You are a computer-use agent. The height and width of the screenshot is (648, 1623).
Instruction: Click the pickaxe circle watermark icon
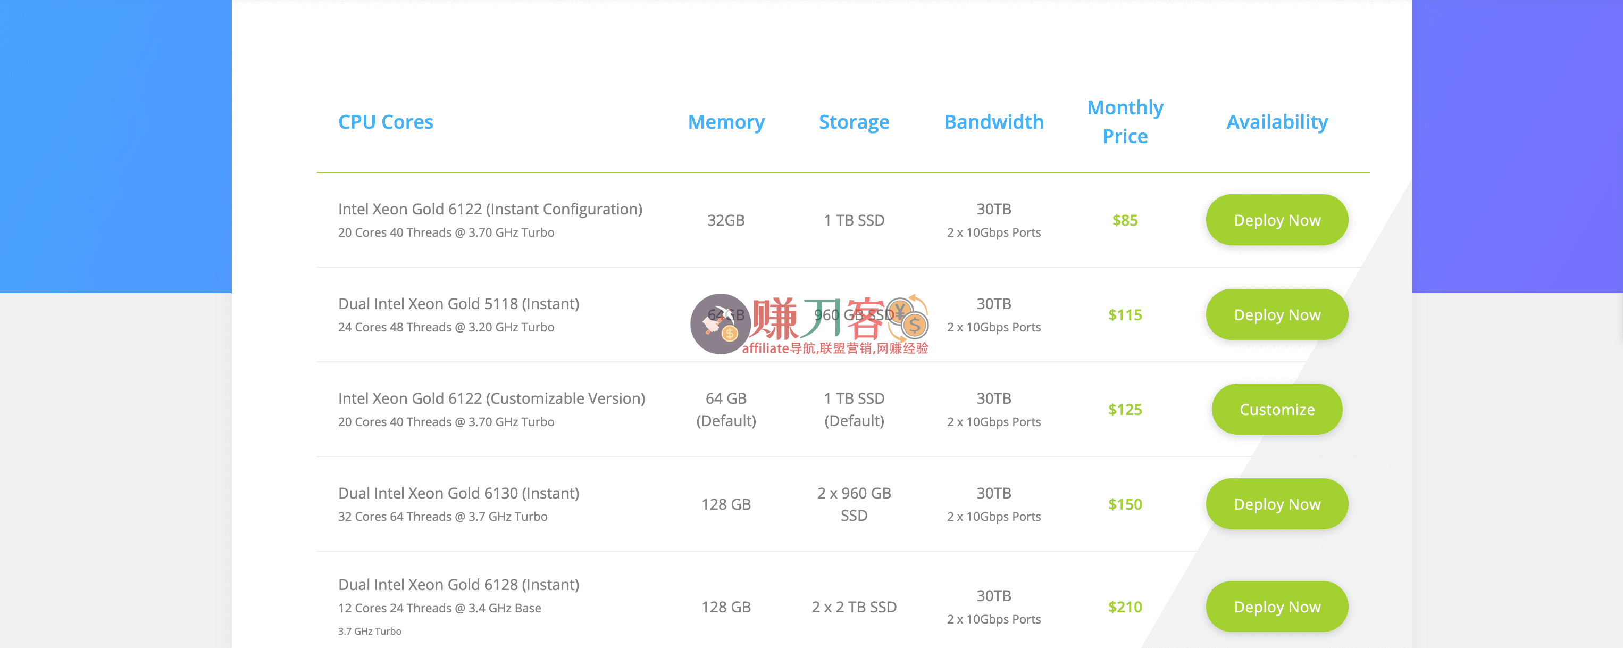pos(720,323)
